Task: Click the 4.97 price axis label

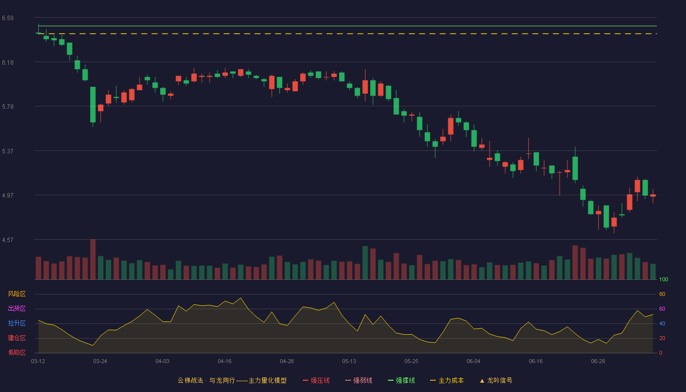Action: [x=7, y=196]
